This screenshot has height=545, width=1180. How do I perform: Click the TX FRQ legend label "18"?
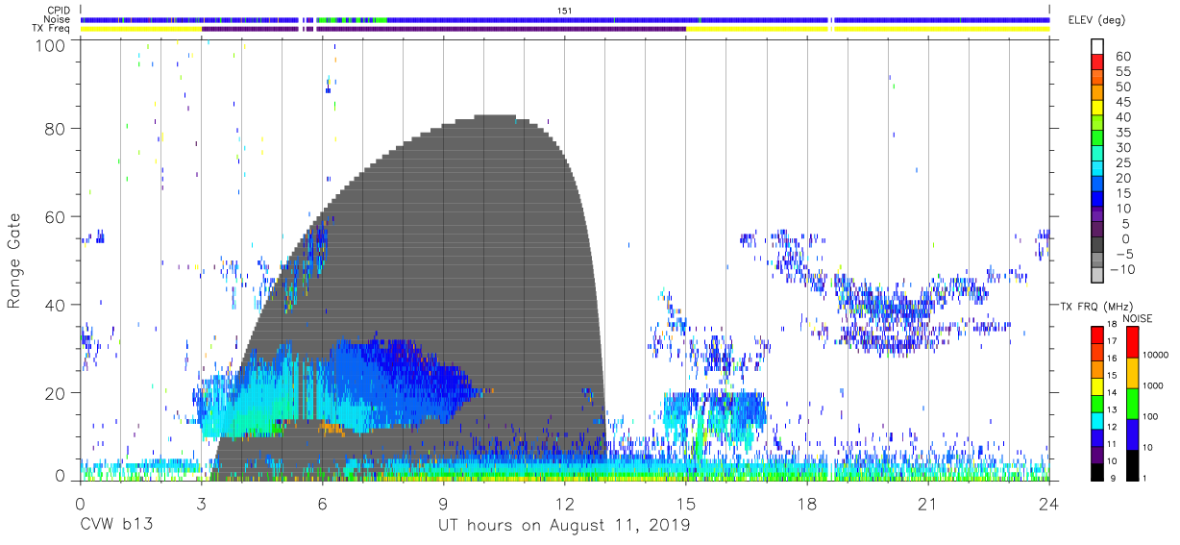pyautogui.click(x=1110, y=324)
